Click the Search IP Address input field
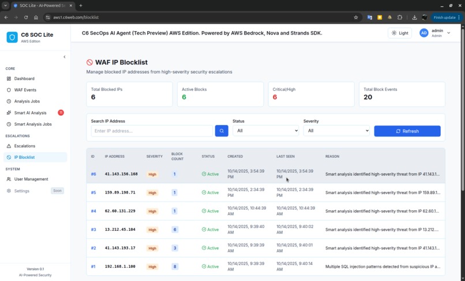Screen dimensions: 465x281 click(152, 131)
